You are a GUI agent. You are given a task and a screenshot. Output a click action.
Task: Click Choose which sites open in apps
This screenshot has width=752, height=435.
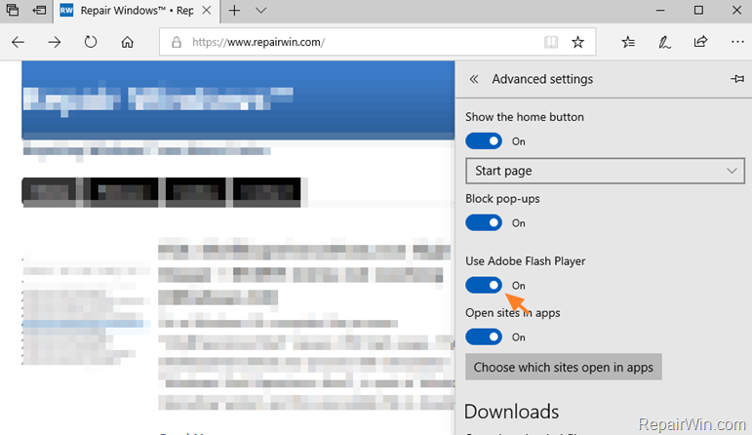pyautogui.click(x=564, y=368)
